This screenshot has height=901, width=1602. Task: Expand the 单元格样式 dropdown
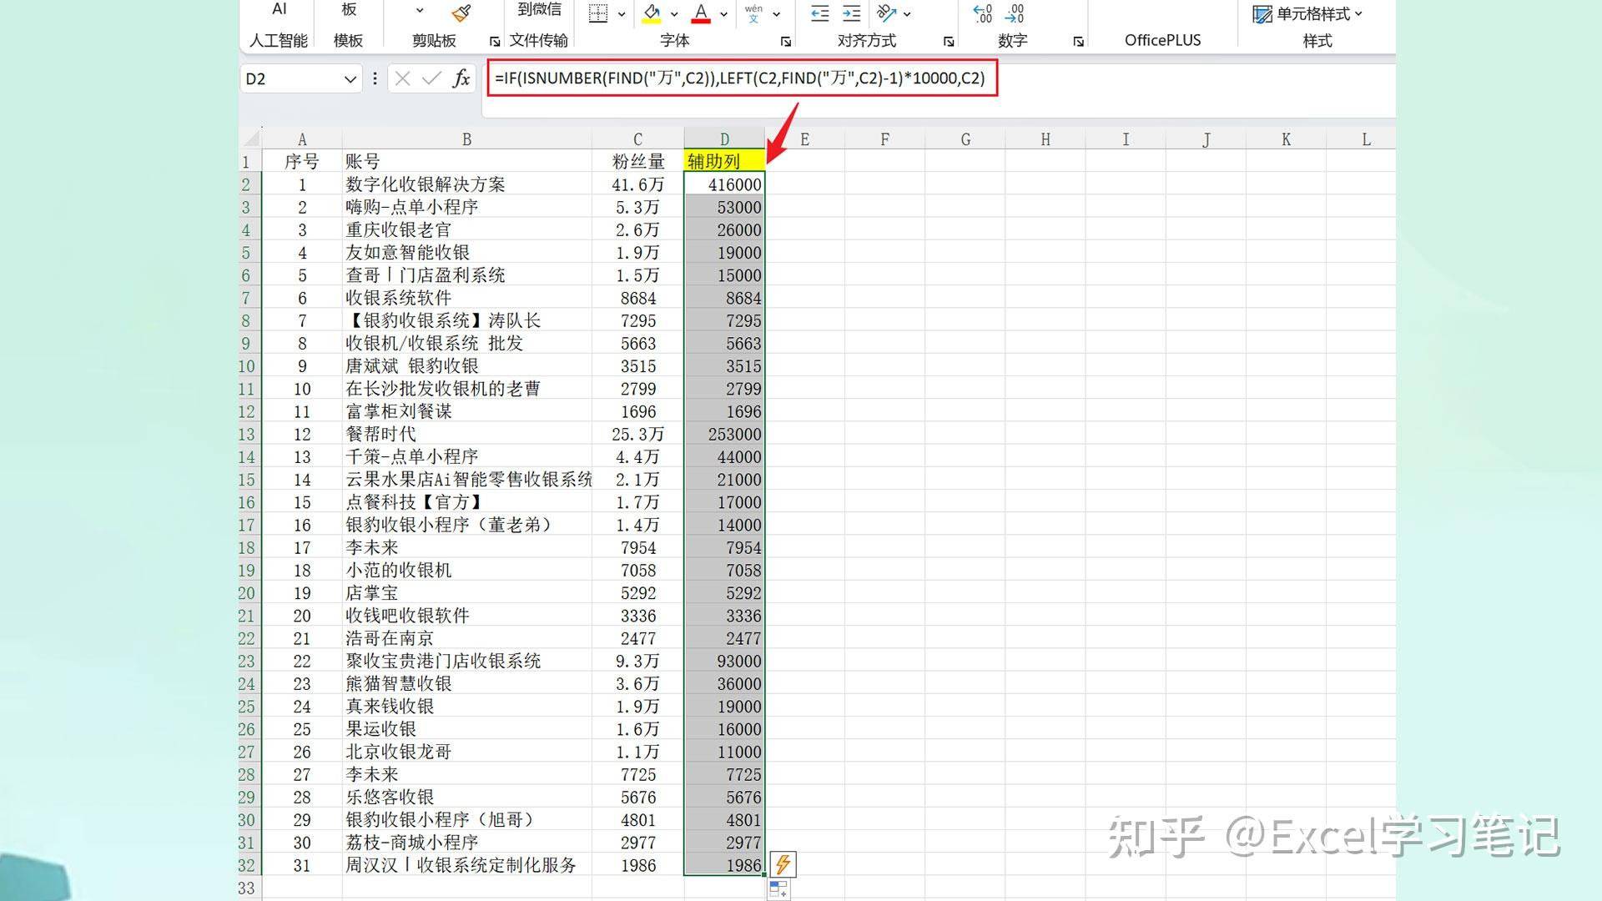[1358, 14]
